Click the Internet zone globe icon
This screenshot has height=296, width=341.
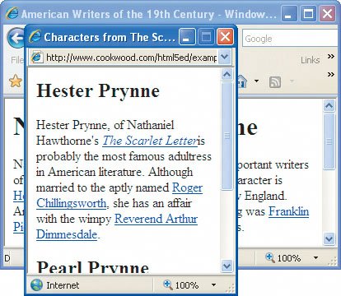pos(36,285)
